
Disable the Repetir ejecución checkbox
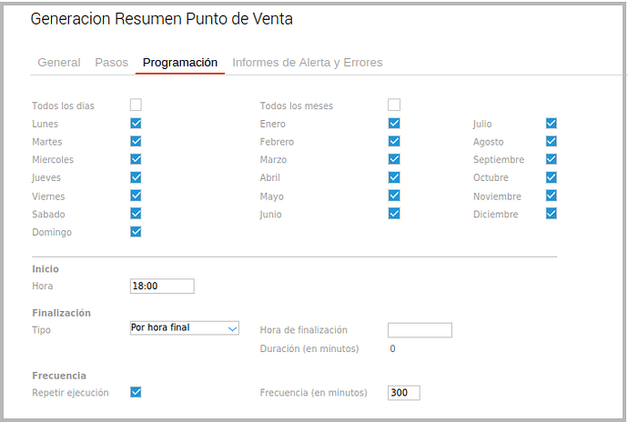[136, 392]
